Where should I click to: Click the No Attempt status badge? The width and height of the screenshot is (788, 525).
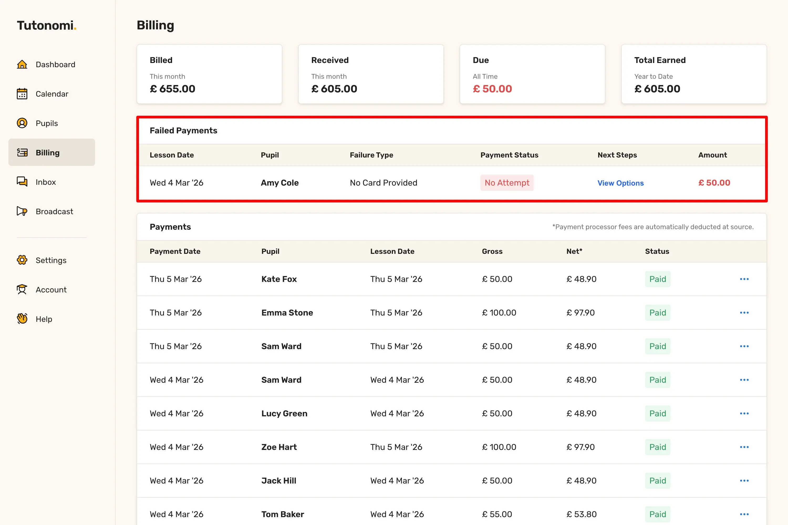point(507,183)
